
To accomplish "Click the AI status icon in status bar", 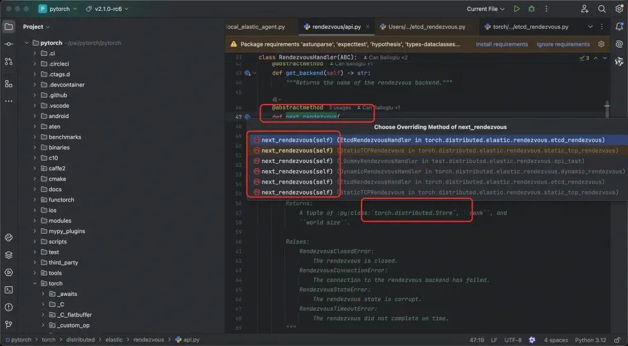I will pos(532,340).
